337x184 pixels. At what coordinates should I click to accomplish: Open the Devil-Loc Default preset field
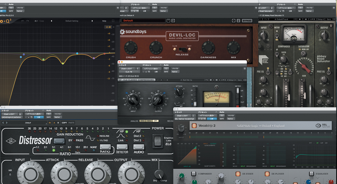143,21
